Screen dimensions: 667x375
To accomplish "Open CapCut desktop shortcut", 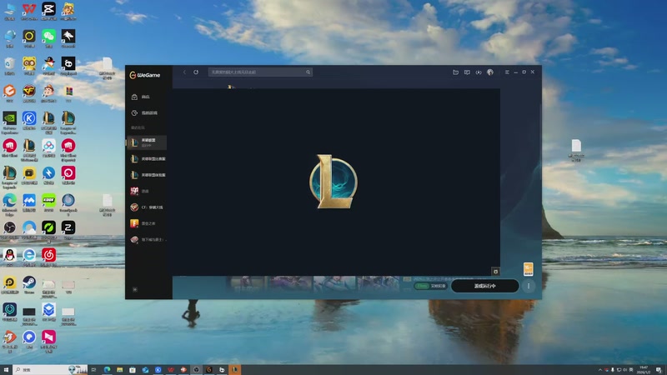I will pos(48,12).
